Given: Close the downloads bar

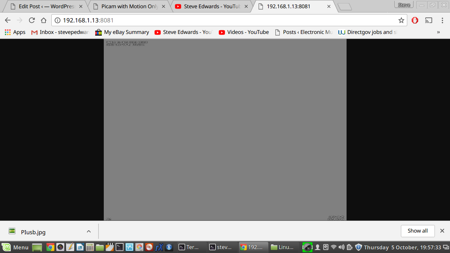Looking at the screenshot, I should pyautogui.click(x=442, y=231).
